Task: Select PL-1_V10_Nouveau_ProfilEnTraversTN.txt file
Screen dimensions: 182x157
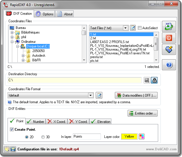Action: pos(122,53)
